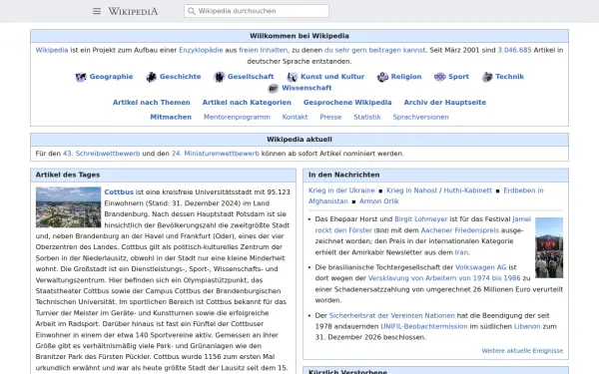Open the 43. Schreibwettbewerb link
The image size is (599, 374).
(101, 154)
